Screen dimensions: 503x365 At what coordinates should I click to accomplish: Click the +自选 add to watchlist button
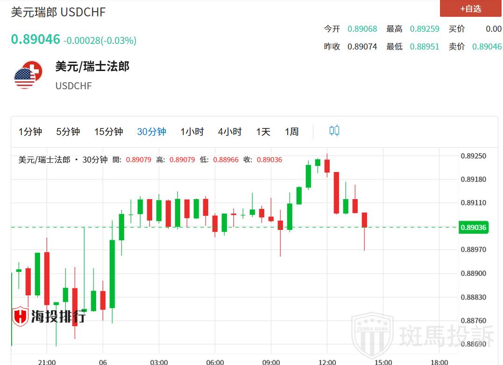[470, 8]
